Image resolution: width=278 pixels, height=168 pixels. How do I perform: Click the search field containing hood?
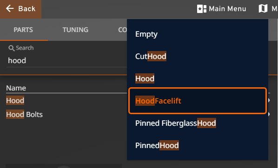(x=67, y=60)
